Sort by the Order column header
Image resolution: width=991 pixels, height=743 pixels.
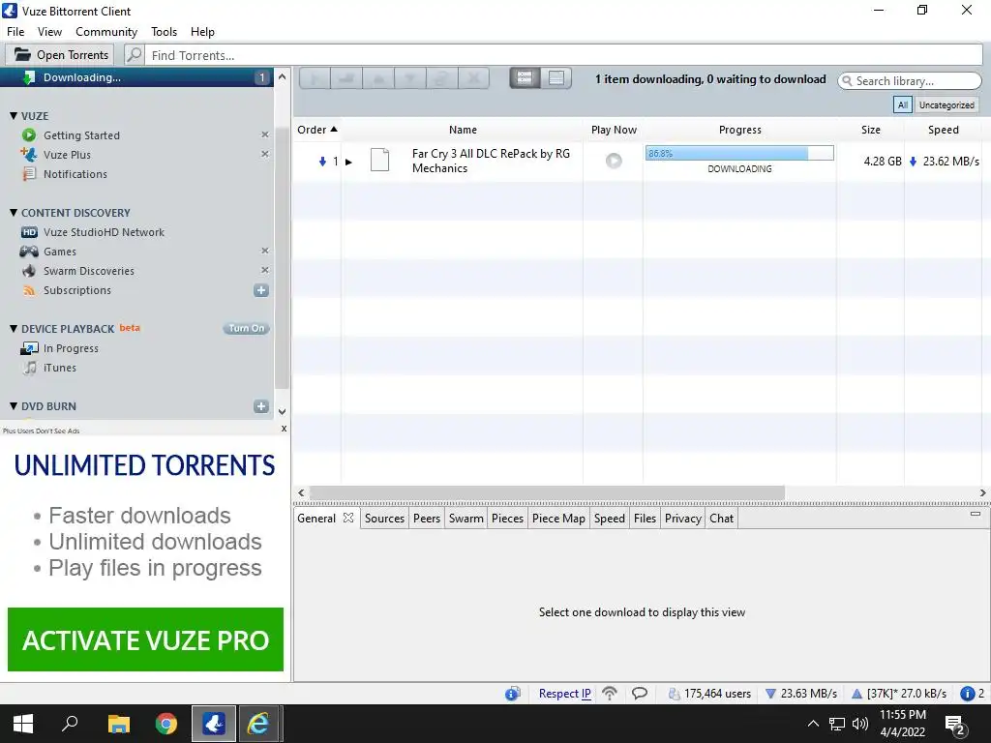tap(317, 130)
